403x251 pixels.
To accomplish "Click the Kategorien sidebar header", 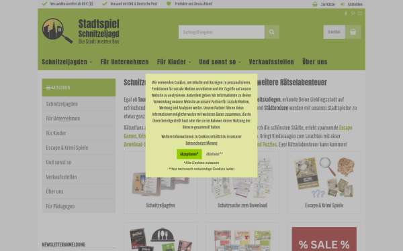I will pos(79,88).
